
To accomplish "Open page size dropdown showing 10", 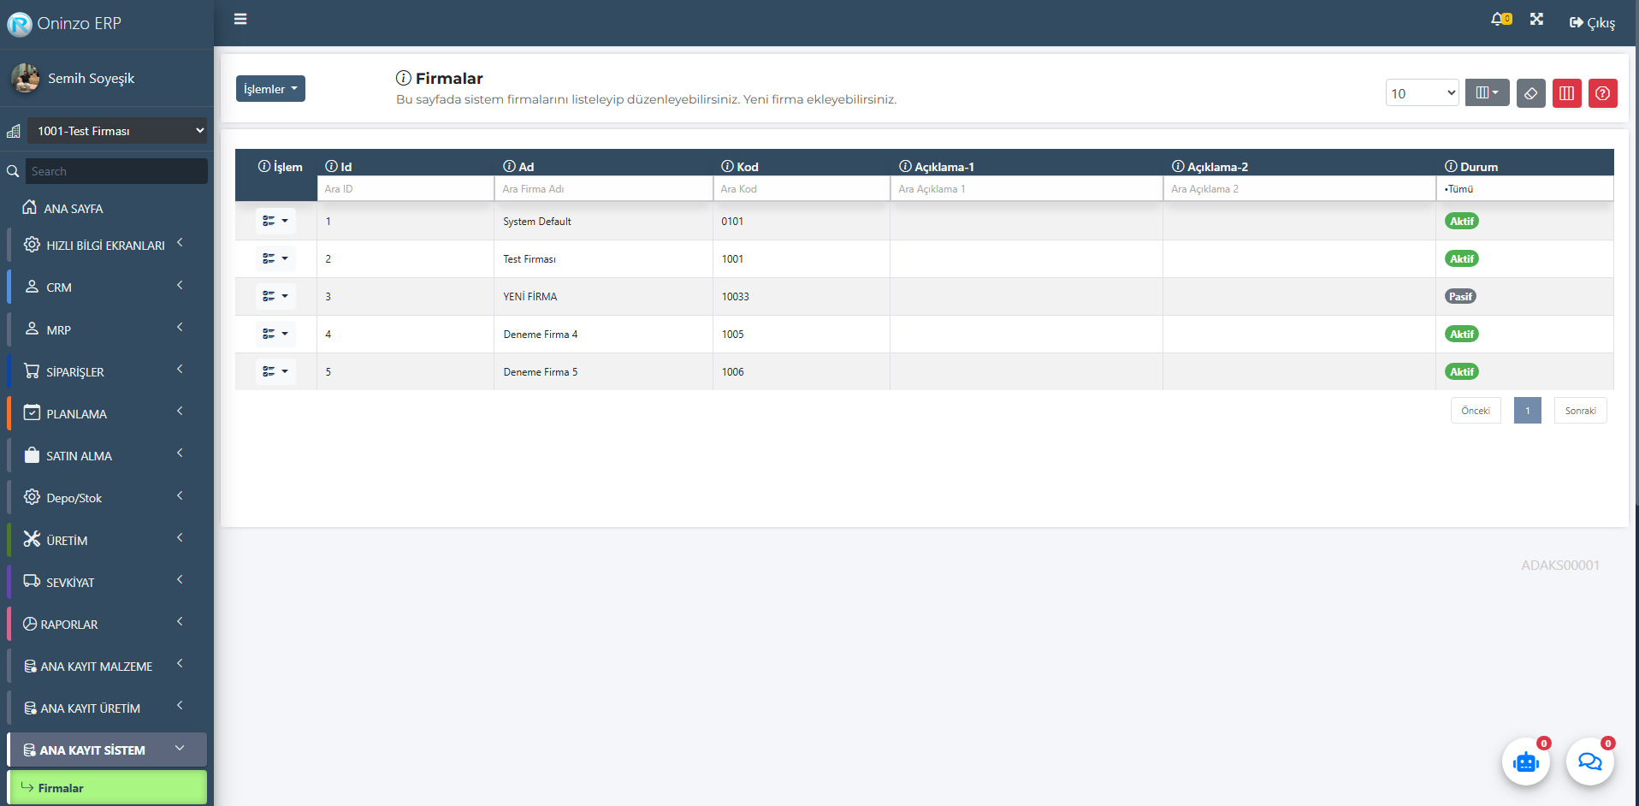I will 1421,93.
